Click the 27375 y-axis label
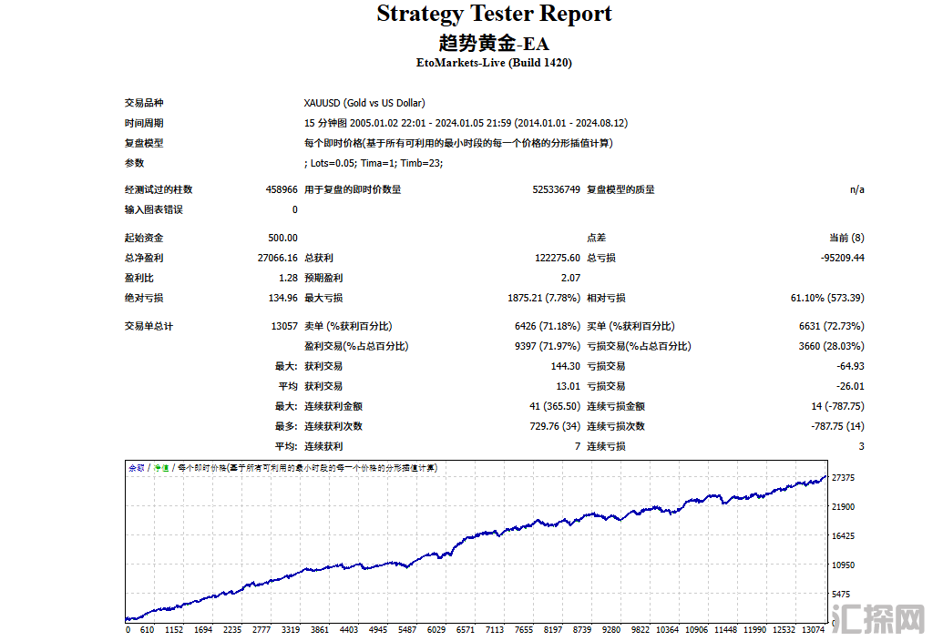Image resolution: width=943 pixels, height=641 pixels. [x=843, y=478]
